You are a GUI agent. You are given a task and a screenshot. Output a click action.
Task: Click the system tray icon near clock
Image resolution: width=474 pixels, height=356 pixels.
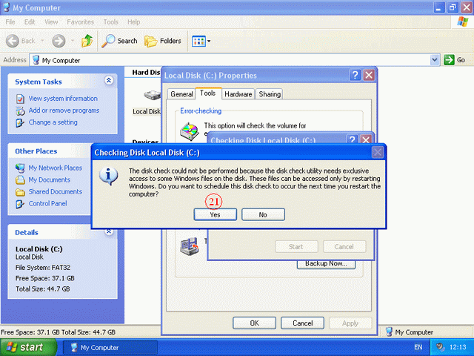(x=441, y=347)
